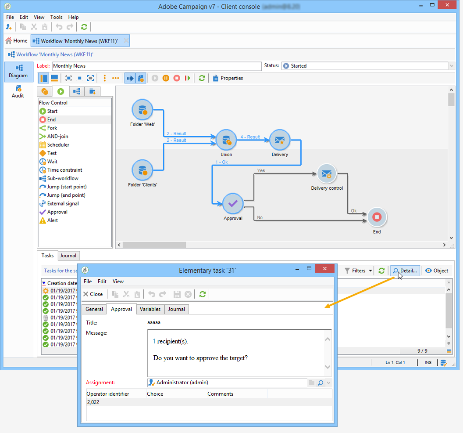
Task: Open the Help menu
Action: 73,17
